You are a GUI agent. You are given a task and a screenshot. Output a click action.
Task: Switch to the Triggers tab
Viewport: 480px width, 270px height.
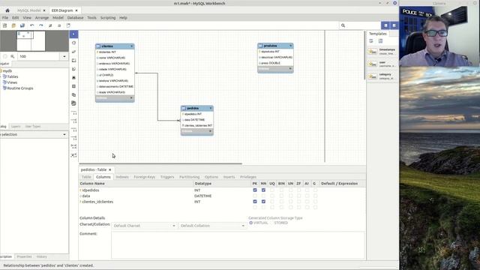point(167,177)
